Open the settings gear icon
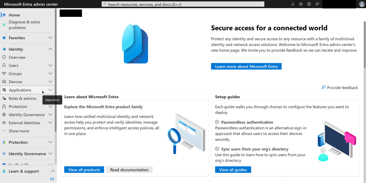This screenshot has height=183, width=366. pos(301,4)
